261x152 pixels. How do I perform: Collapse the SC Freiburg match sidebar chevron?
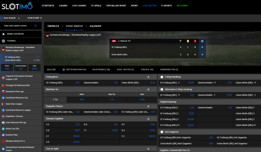tap(2, 59)
